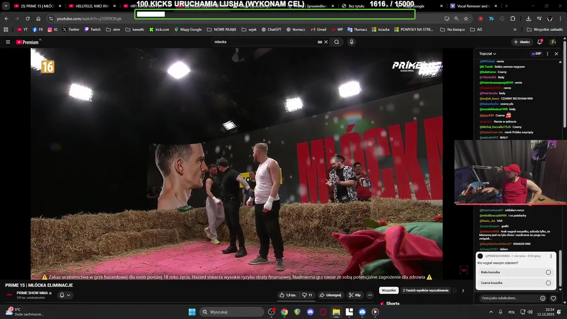Open poll three-dot options menu
Viewport: 567px width, 319px height.
[x=551, y=256]
